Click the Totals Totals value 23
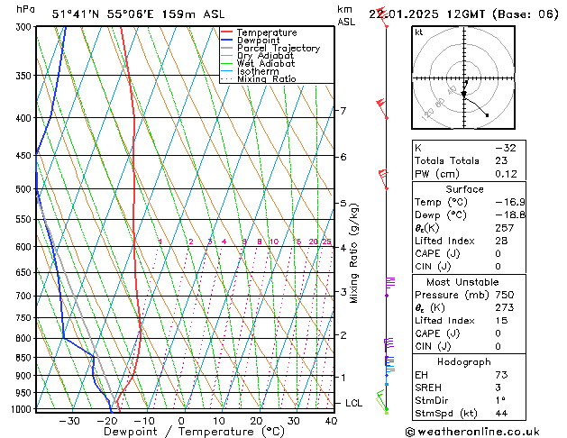This screenshot has height=438, width=567. 501,160
